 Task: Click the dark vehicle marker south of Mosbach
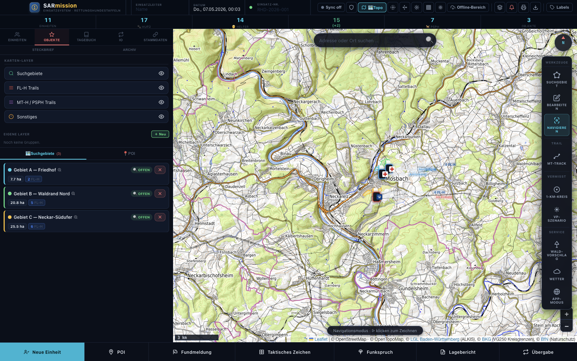tap(377, 197)
